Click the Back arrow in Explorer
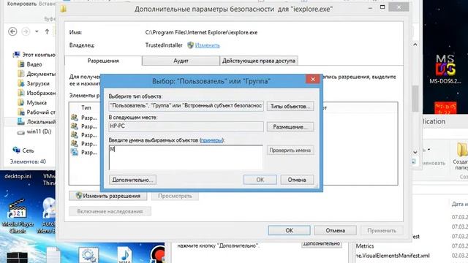468x263 pixels. (12, 31)
